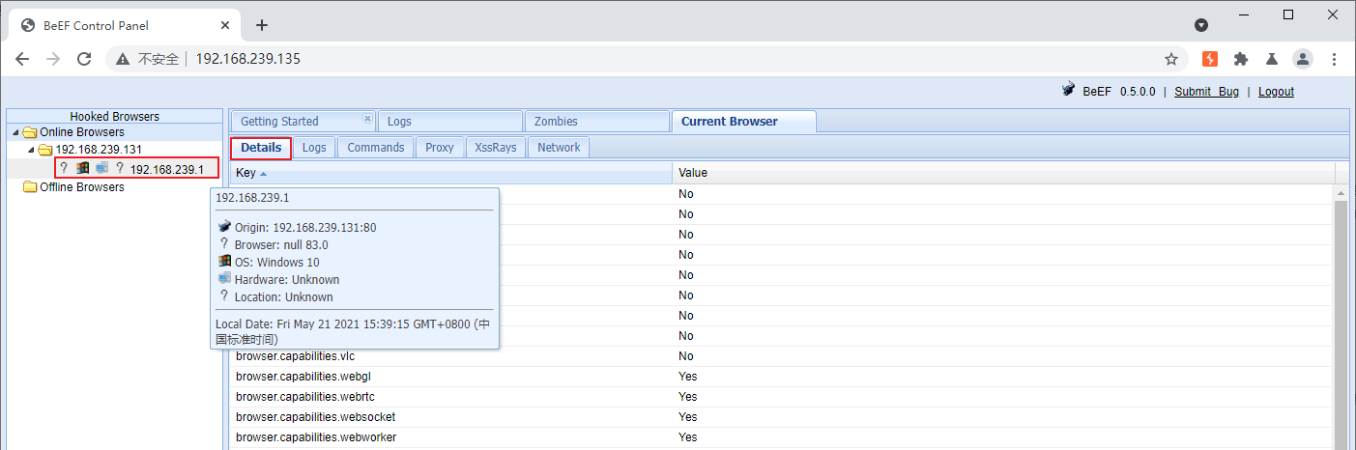Image resolution: width=1356 pixels, height=450 pixels.
Task: Click the address bar URL 192.168.239.135
Action: tap(248, 59)
